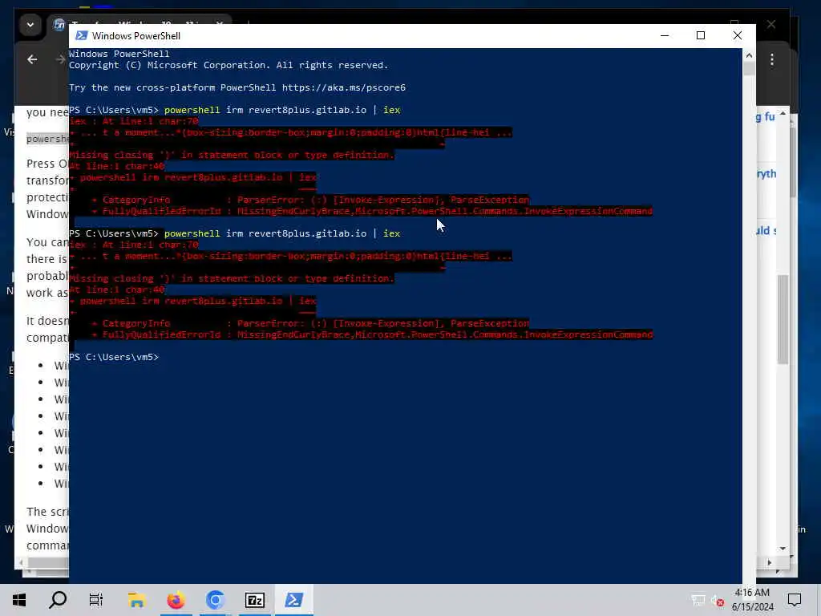Screen dimensions: 821x616
Task: Expand the browser tab list chevron
Action: point(30,25)
